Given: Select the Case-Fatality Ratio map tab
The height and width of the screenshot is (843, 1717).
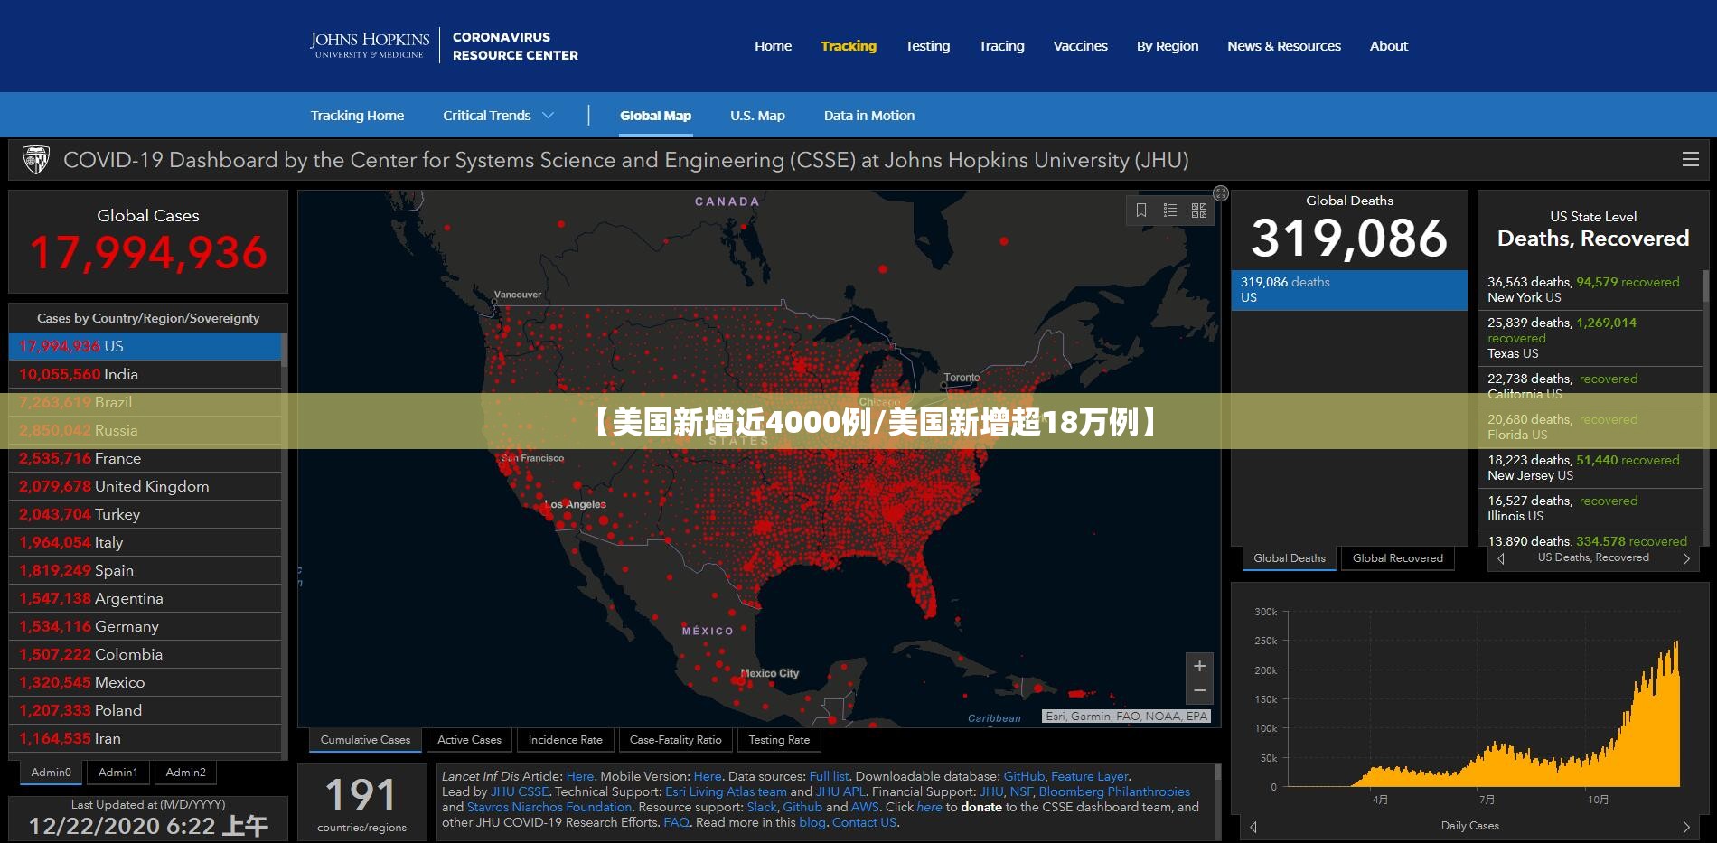Looking at the screenshot, I should 675,740.
